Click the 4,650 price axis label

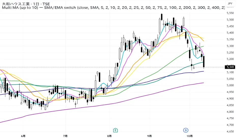pos(230,131)
